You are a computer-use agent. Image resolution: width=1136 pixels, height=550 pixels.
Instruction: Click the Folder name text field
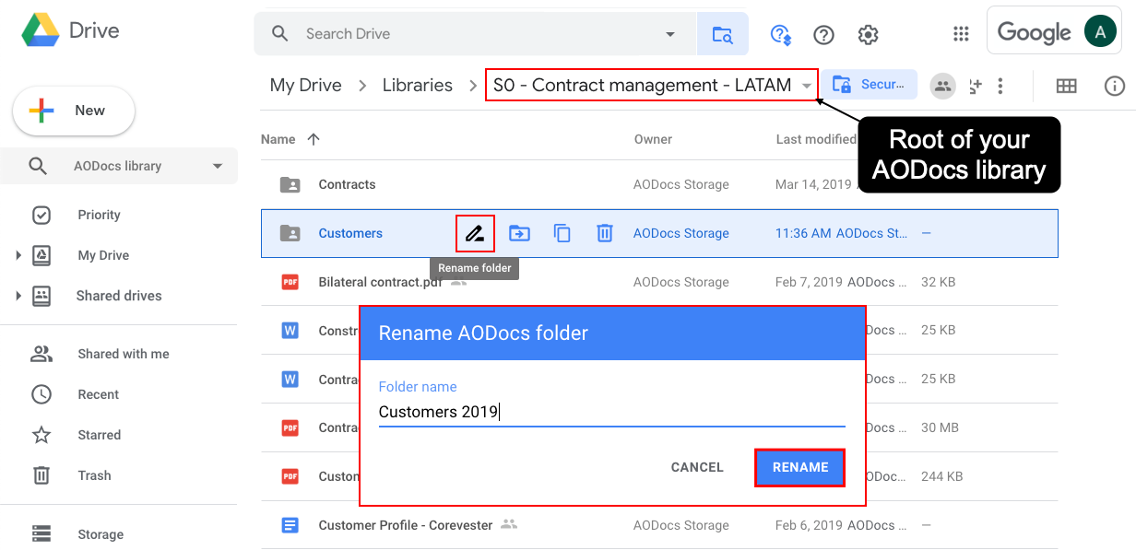point(611,412)
